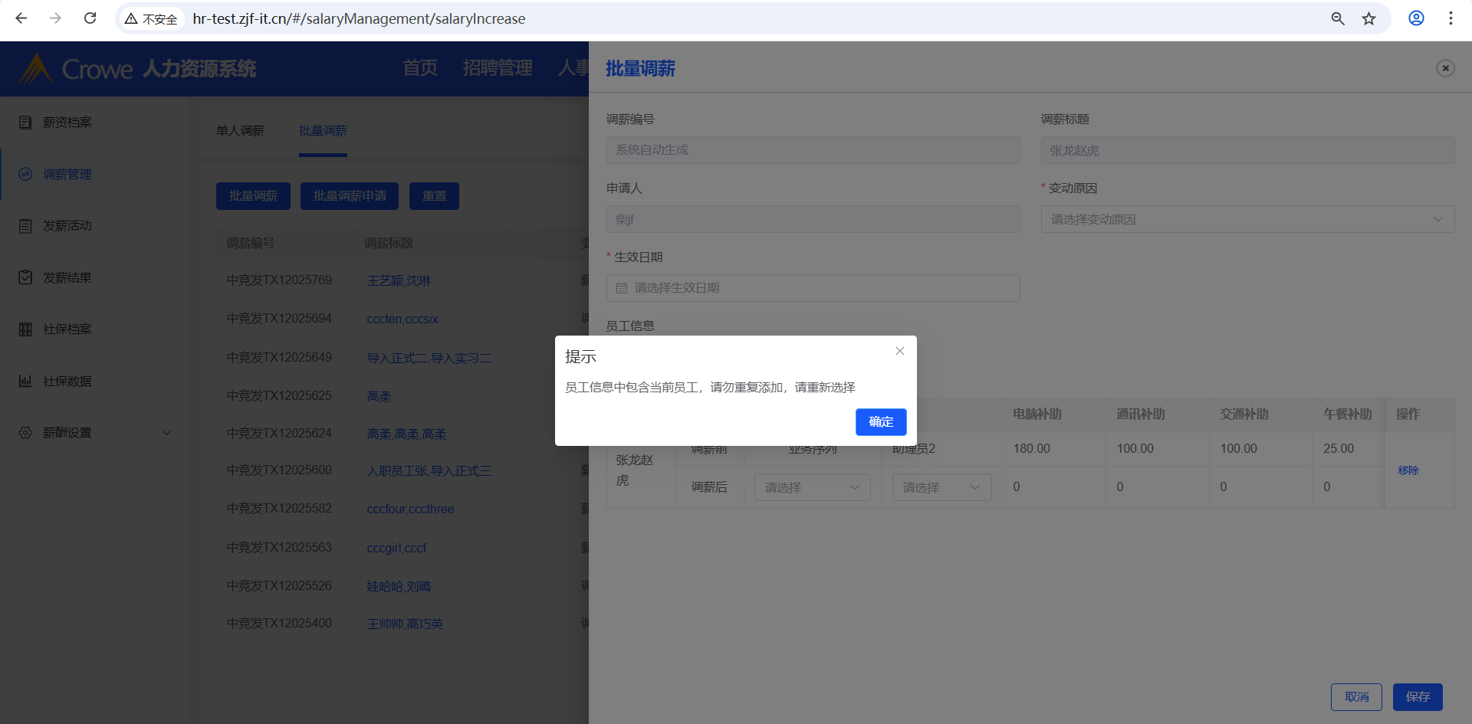Open the browser profile icon

(x=1416, y=18)
